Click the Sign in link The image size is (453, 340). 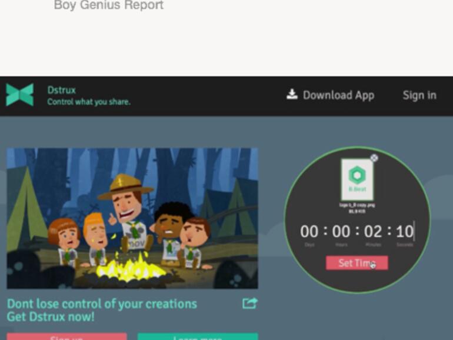419,95
